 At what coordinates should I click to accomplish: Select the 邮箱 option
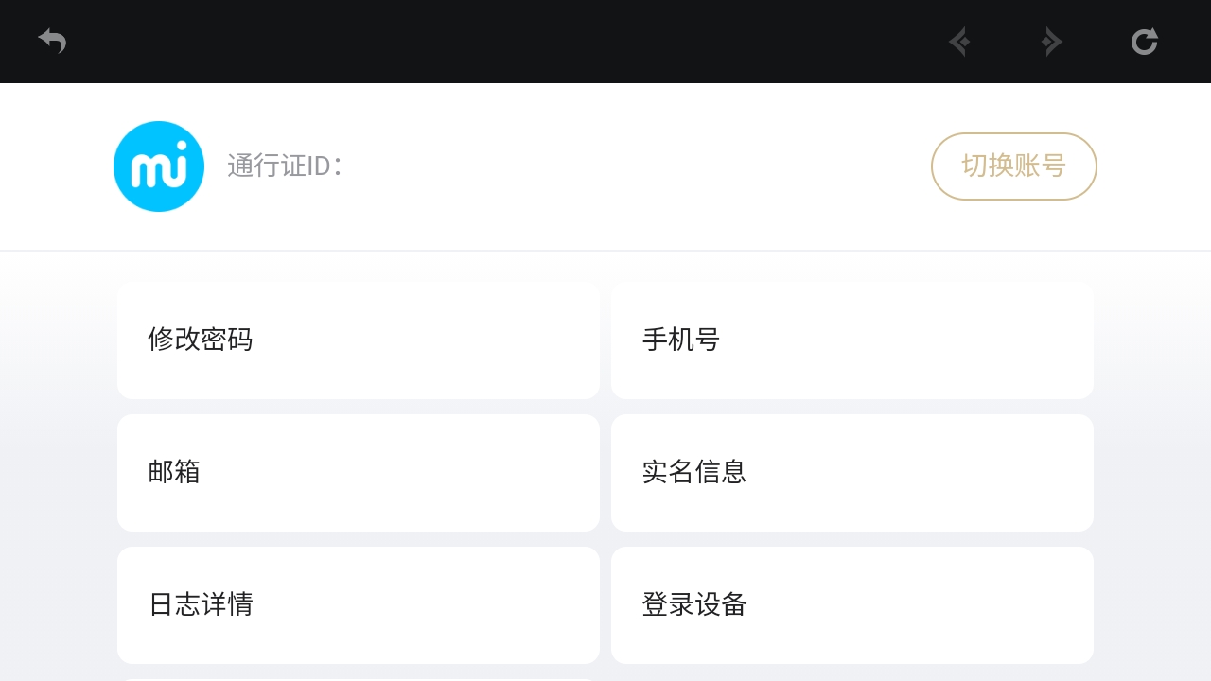[x=358, y=473]
